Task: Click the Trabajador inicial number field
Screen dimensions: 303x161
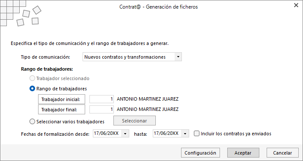Action: pyautogui.click(x=102, y=99)
